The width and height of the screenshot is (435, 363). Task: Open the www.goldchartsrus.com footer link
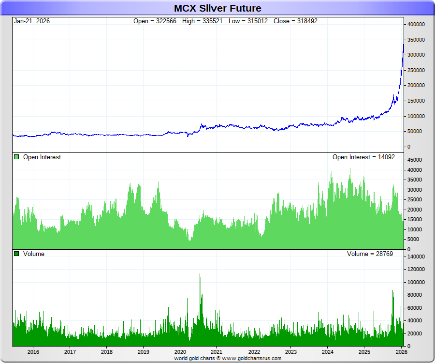point(251,359)
